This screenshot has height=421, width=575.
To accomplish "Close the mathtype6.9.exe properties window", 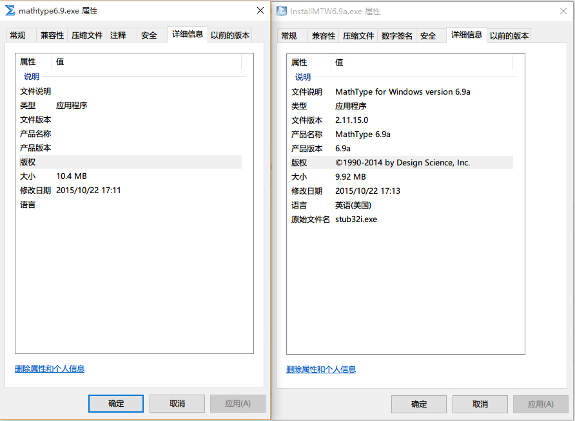I will pos(260,10).
